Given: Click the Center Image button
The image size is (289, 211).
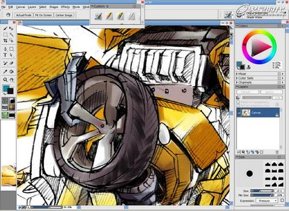Looking at the screenshot, I should point(64,15).
